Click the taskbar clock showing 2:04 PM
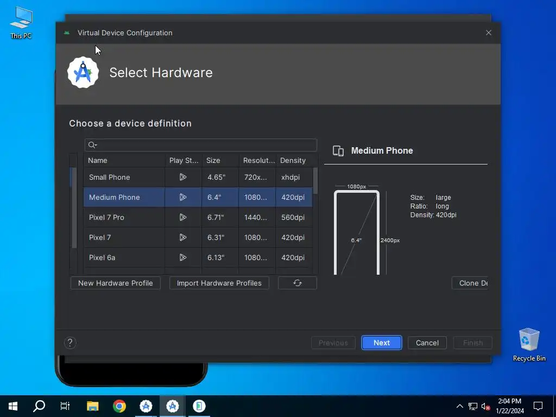The image size is (556, 417). click(x=509, y=406)
